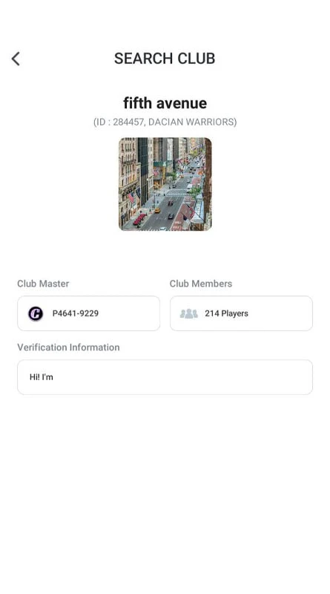Open the fifth avenue street photo

coord(165,184)
